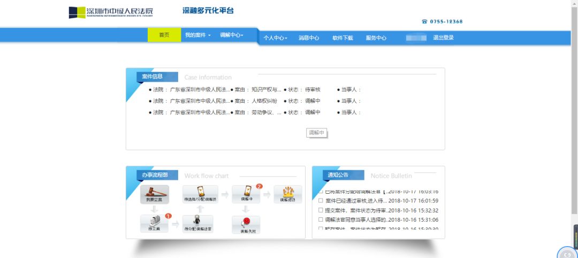Click the 退出登录 link

443,38
